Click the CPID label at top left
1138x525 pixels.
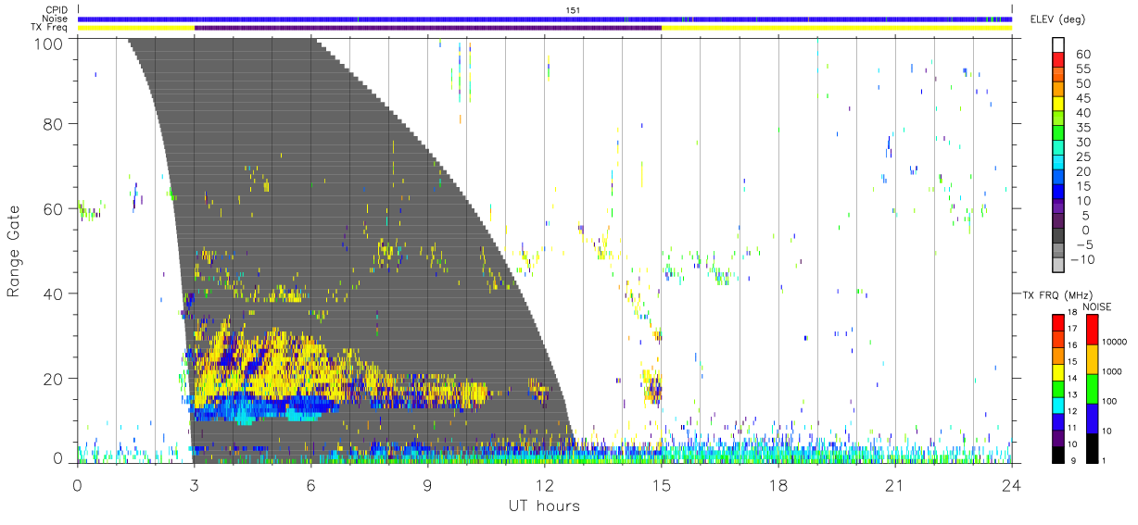(56, 10)
